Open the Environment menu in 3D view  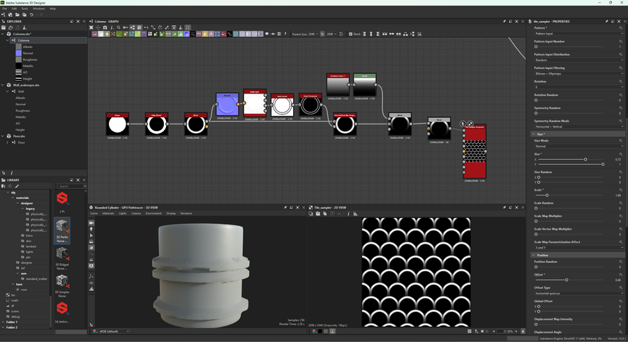[x=154, y=214]
